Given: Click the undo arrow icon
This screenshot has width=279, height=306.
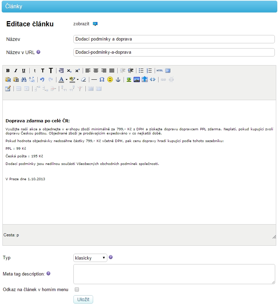Looking at the screenshot, I should (42, 79).
